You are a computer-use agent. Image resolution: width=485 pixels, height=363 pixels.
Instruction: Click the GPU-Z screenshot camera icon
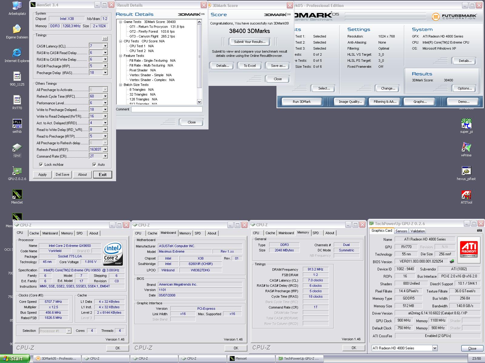pyautogui.click(x=479, y=231)
